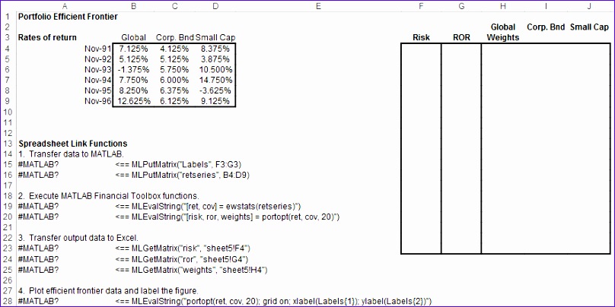
Task: Select the #MATLAB? cell in row 28
Action: coord(38,301)
